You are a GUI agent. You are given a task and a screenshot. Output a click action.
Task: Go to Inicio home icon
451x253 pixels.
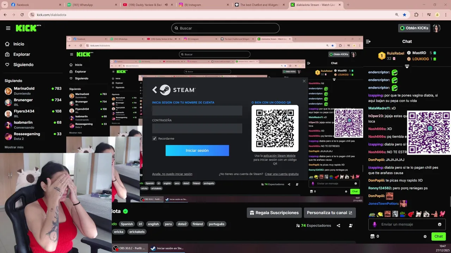pos(7,44)
